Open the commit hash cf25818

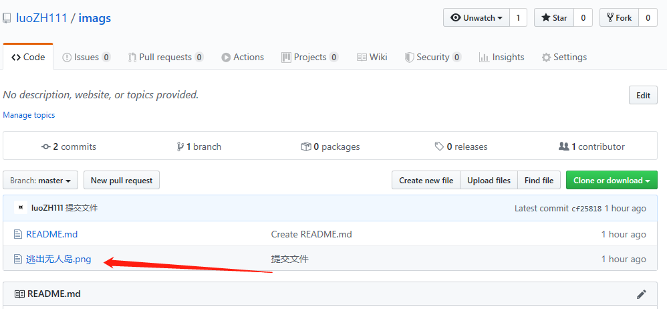(x=587, y=209)
